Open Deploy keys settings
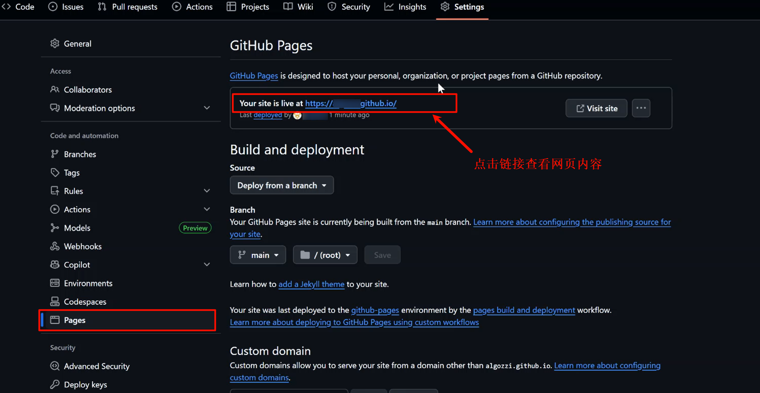The height and width of the screenshot is (393, 760). [x=131, y=385]
